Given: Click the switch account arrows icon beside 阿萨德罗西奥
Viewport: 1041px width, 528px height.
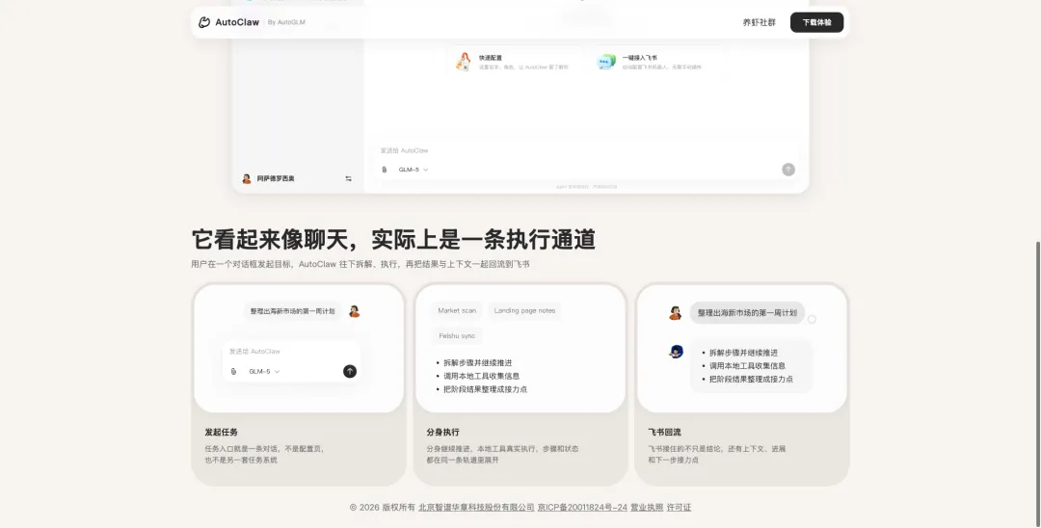Looking at the screenshot, I should (349, 178).
